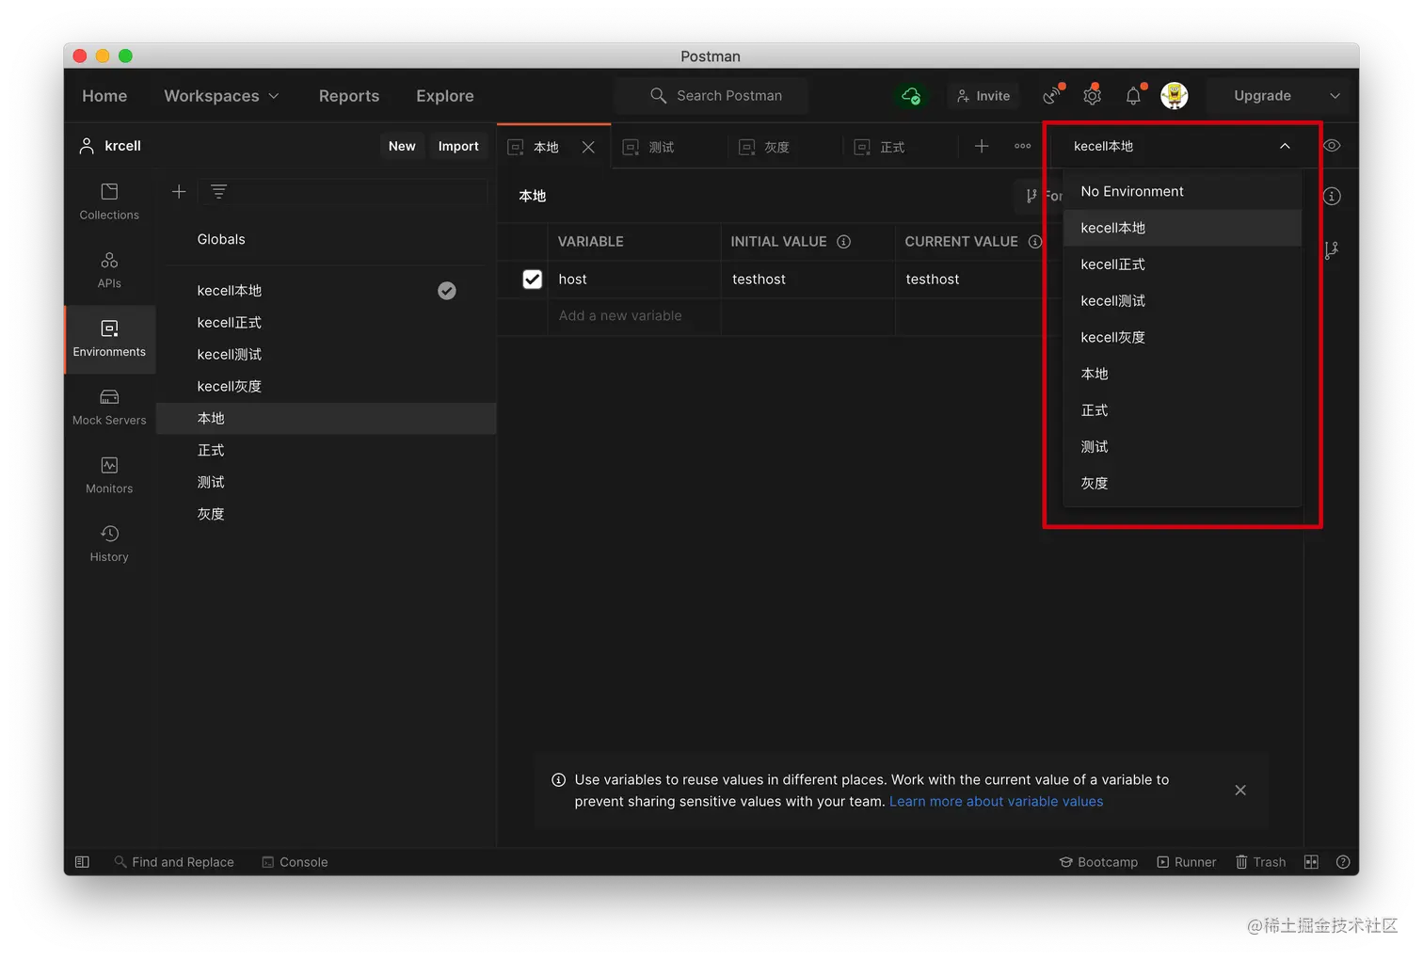The width and height of the screenshot is (1423, 960).
Task: Open Find and Replace
Action: tap(174, 862)
